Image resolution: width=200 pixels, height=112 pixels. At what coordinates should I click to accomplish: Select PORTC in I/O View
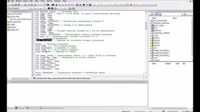[x=157, y=43]
